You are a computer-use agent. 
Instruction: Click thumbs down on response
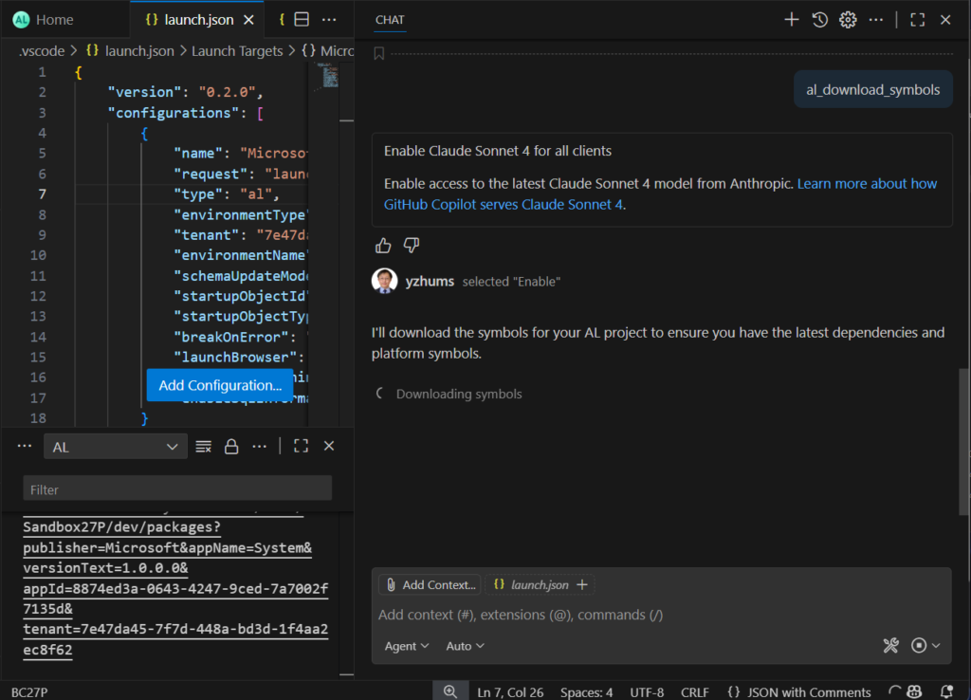(x=411, y=246)
